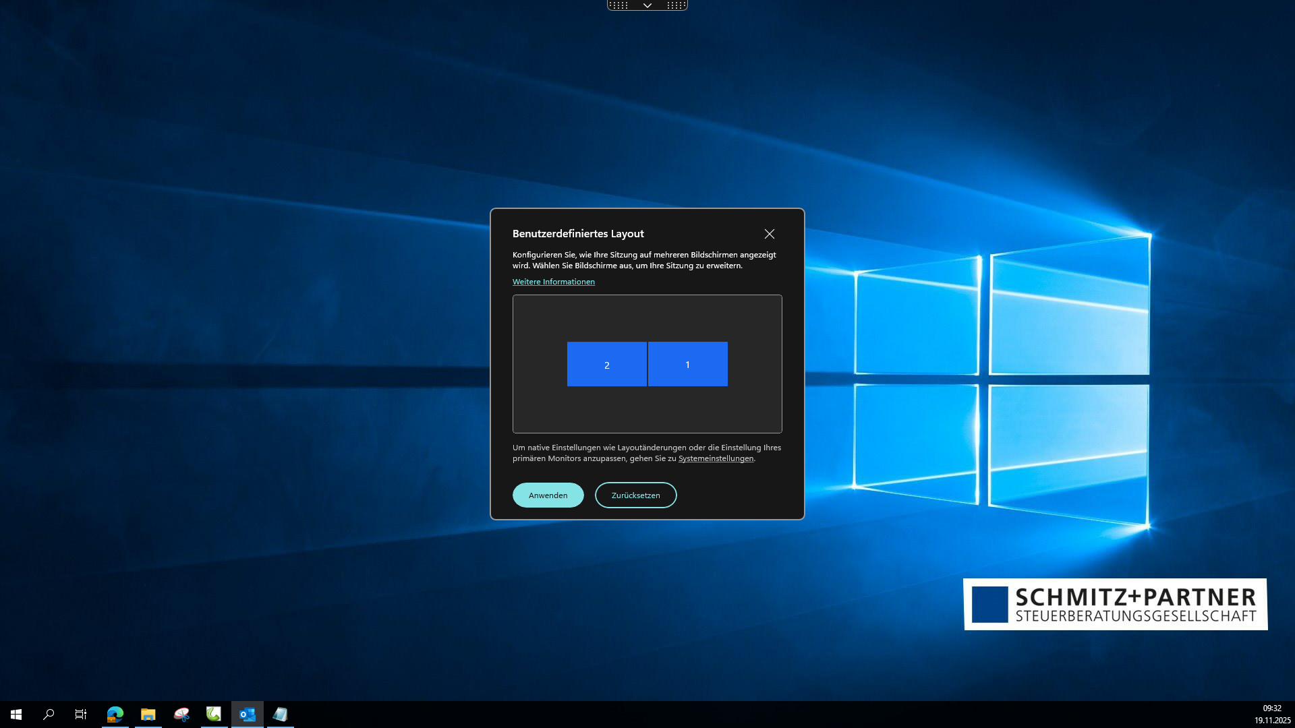
Task: Open the Notepad icon in taskbar
Action: pos(281,715)
